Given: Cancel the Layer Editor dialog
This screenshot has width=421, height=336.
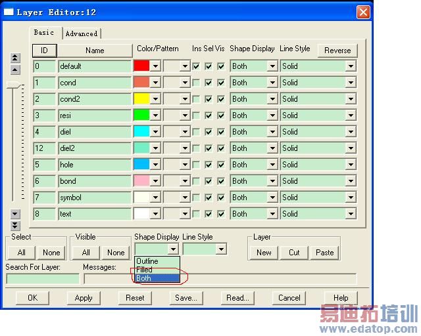Looking at the screenshot, I should click(289, 298).
